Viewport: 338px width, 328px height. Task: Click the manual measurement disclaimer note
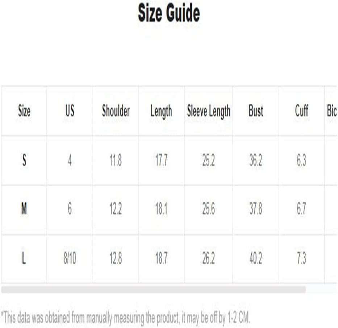(x=125, y=318)
